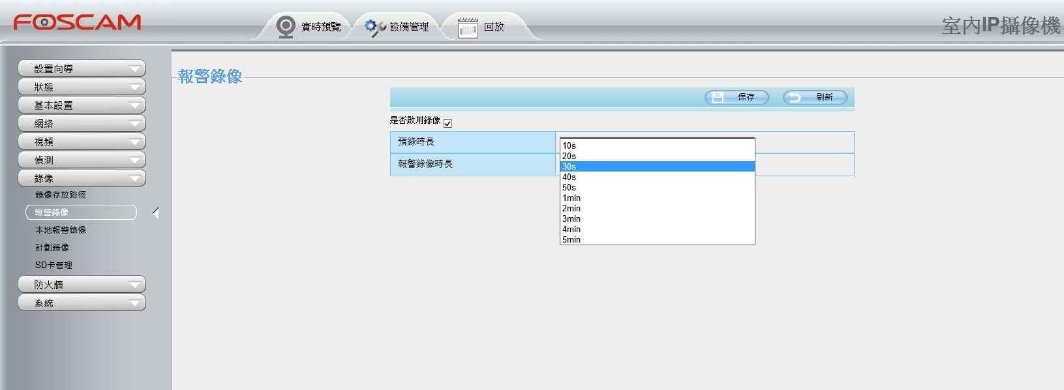Select the highlighted 30s option

pyautogui.click(x=658, y=166)
